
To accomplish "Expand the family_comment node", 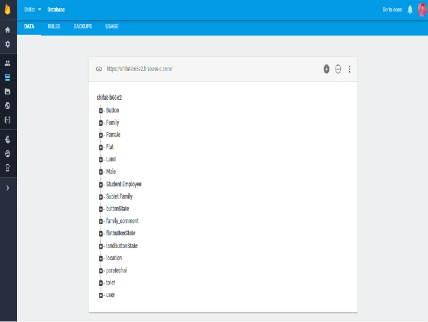I will pyautogui.click(x=101, y=221).
